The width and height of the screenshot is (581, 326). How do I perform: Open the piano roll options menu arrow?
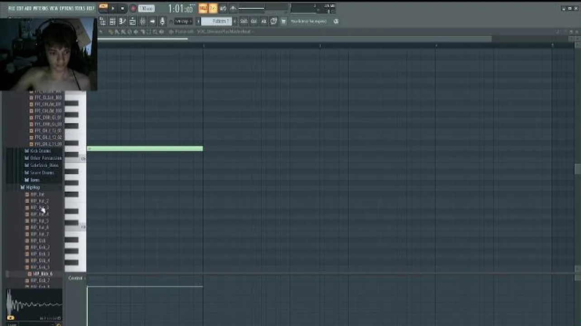100,32
